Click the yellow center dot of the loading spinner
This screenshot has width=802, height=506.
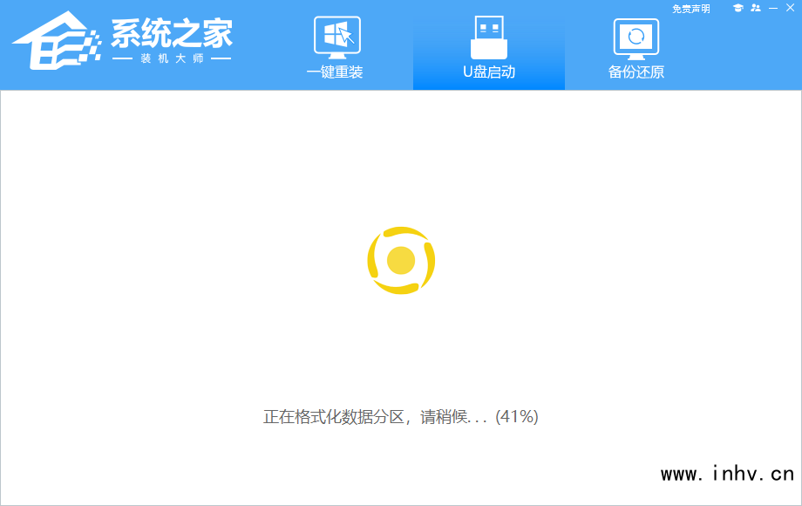point(401,260)
